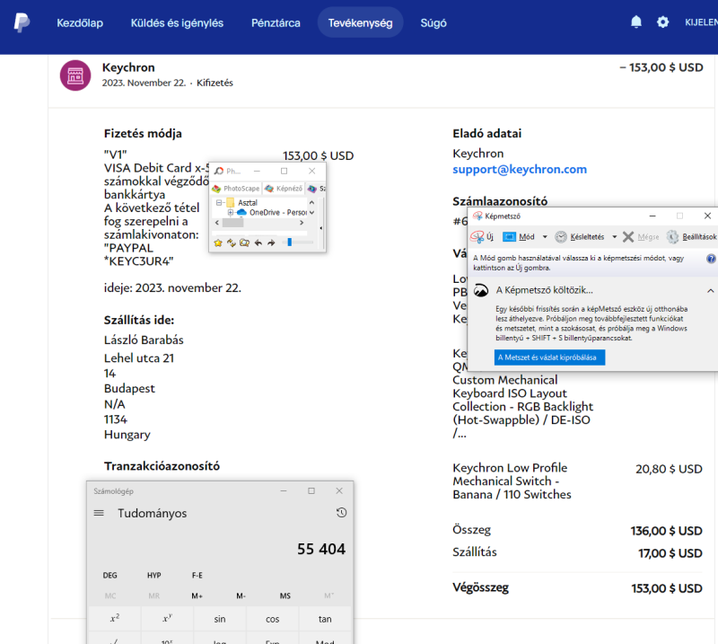Image resolution: width=718 pixels, height=644 pixels.
Task: Click the Keychron merchant store icon
Action: coord(75,75)
